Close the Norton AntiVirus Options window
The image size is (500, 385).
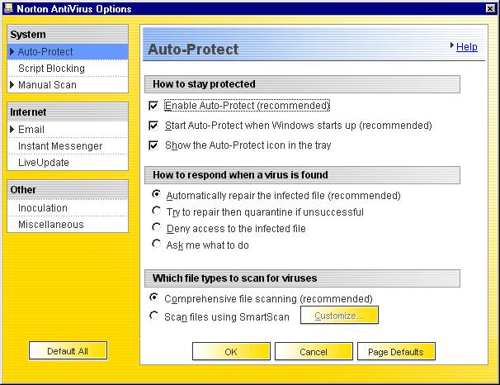pyautogui.click(x=490, y=7)
